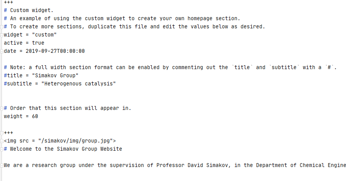Click the '# Custom widget.' comment line
Image resolution: width=346 pixels, height=181 pixels.
point(29,10)
